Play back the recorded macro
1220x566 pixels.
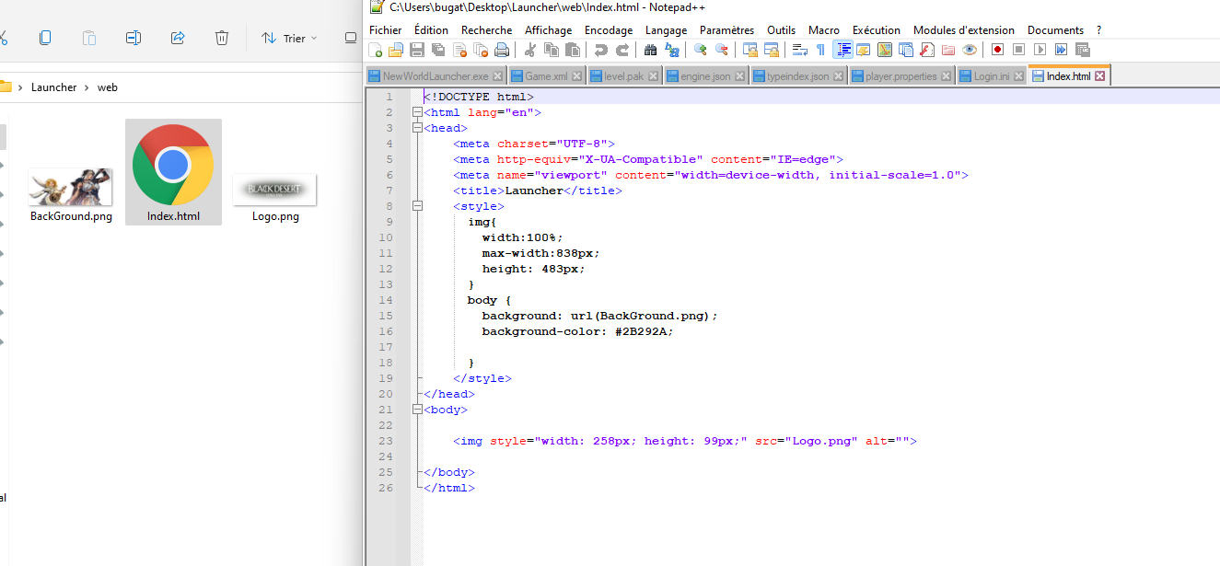tap(1040, 50)
